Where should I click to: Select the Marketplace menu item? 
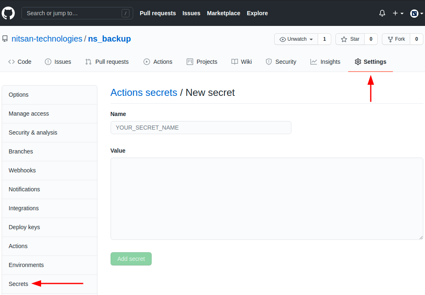[223, 13]
